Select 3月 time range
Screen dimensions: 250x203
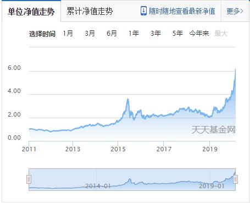90,34
